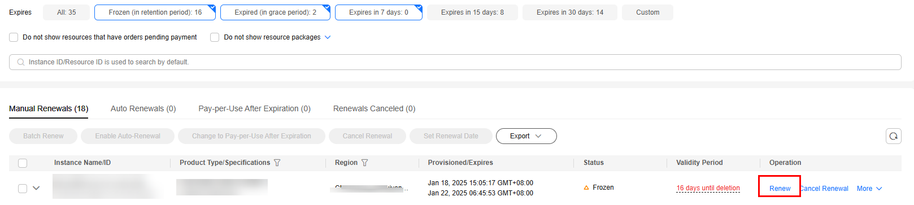Open the Export dropdown

pyautogui.click(x=526, y=136)
